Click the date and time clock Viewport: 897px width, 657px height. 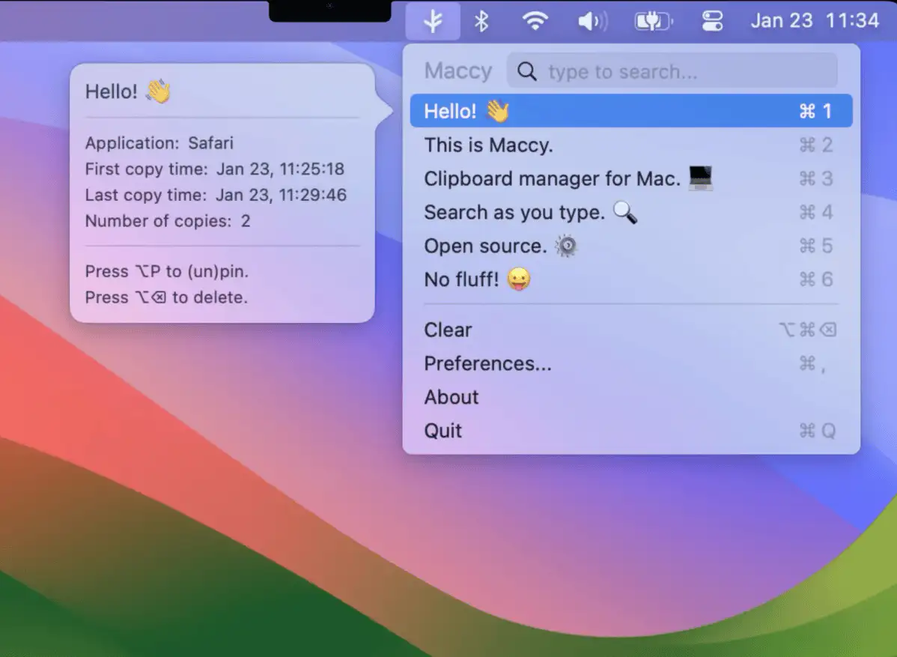[815, 21]
